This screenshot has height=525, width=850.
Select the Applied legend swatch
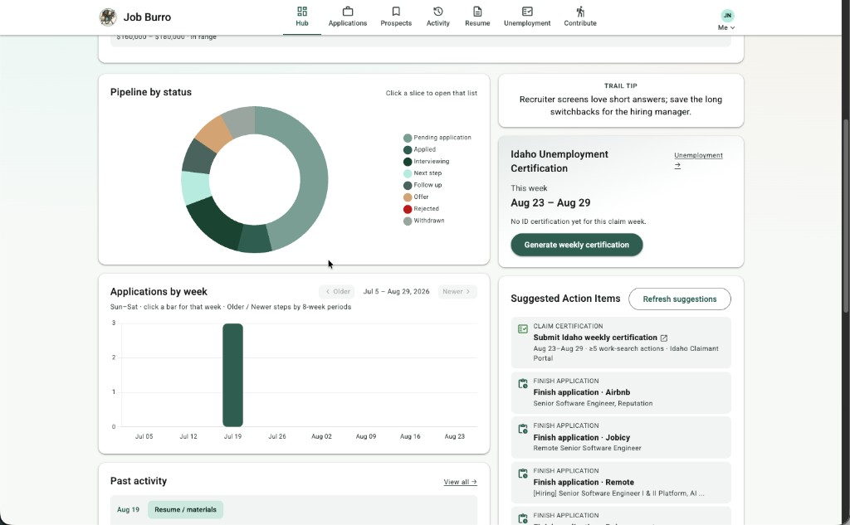[408, 150]
